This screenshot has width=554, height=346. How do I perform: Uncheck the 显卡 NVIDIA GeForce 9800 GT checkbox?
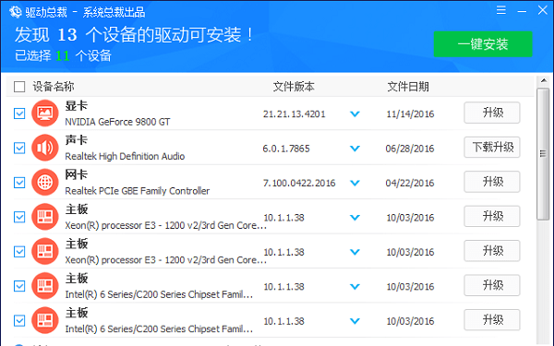19,113
